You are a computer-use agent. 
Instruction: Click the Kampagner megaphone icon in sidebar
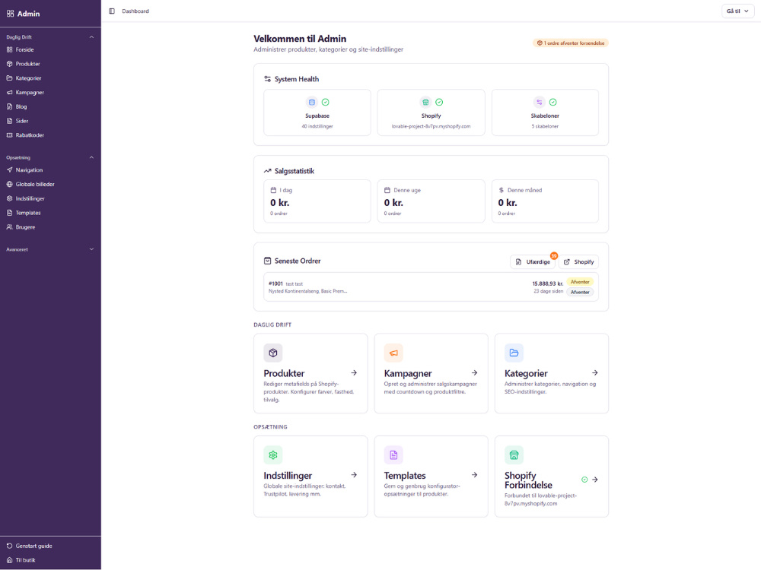[9, 92]
